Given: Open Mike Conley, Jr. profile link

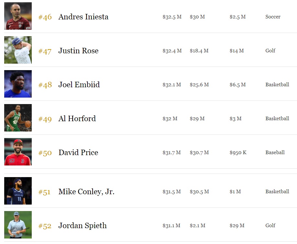Looking at the screenshot, I should pos(86,192).
